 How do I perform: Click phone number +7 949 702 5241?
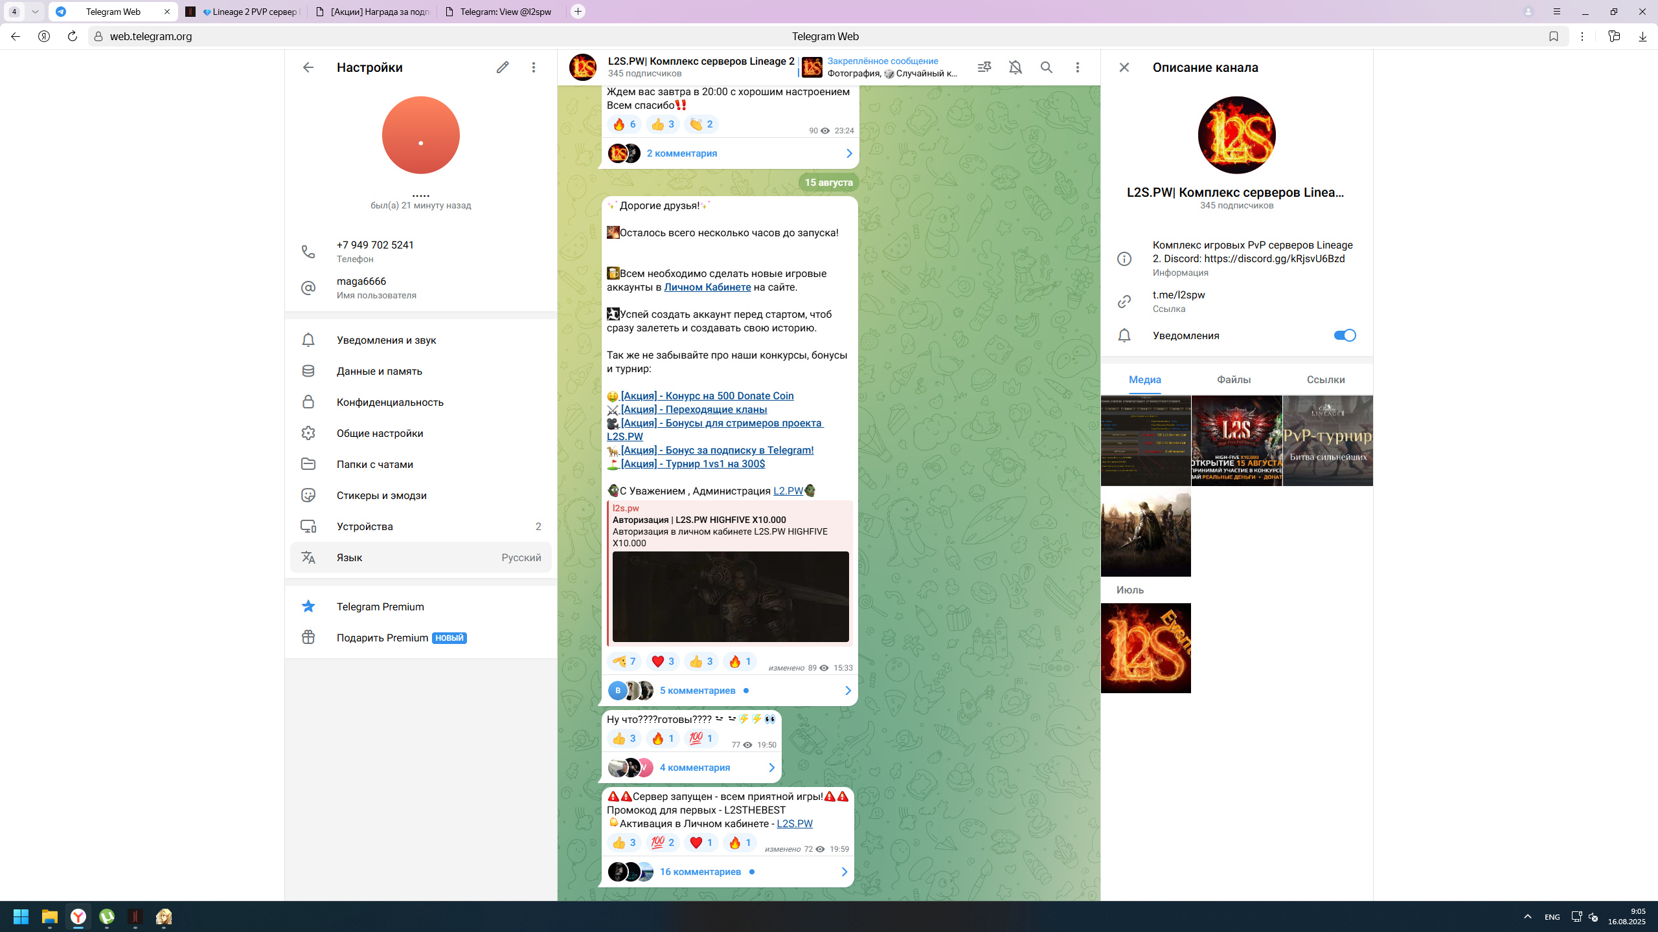pyautogui.click(x=375, y=245)
